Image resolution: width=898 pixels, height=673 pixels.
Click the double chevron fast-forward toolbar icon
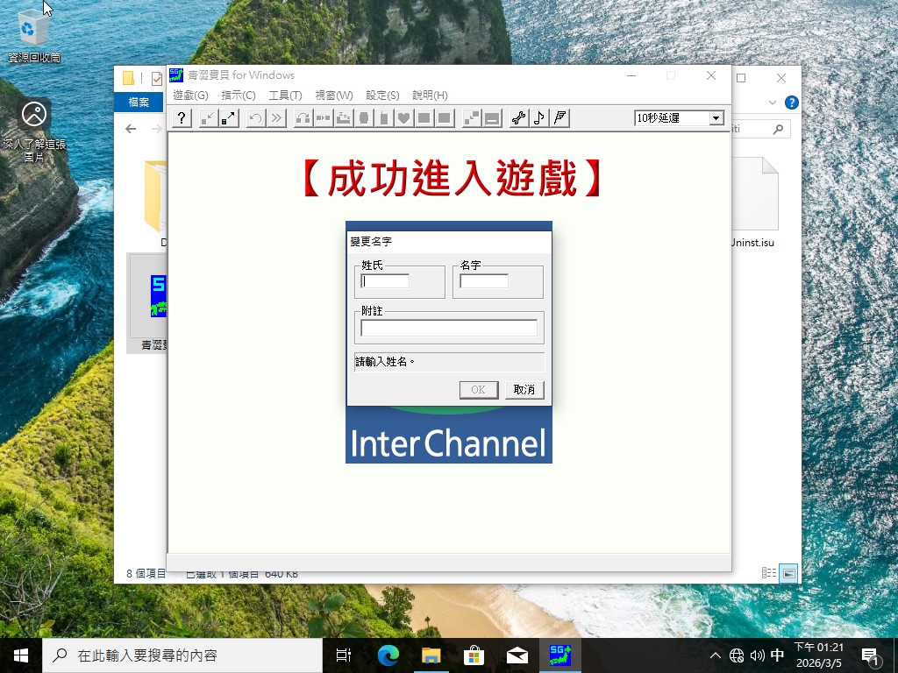[276, 118]
